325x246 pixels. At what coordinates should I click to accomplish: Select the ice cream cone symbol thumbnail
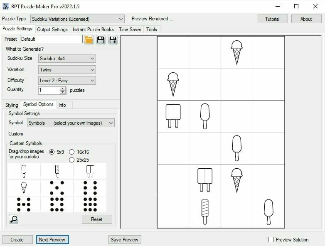[x=24, y=188]
